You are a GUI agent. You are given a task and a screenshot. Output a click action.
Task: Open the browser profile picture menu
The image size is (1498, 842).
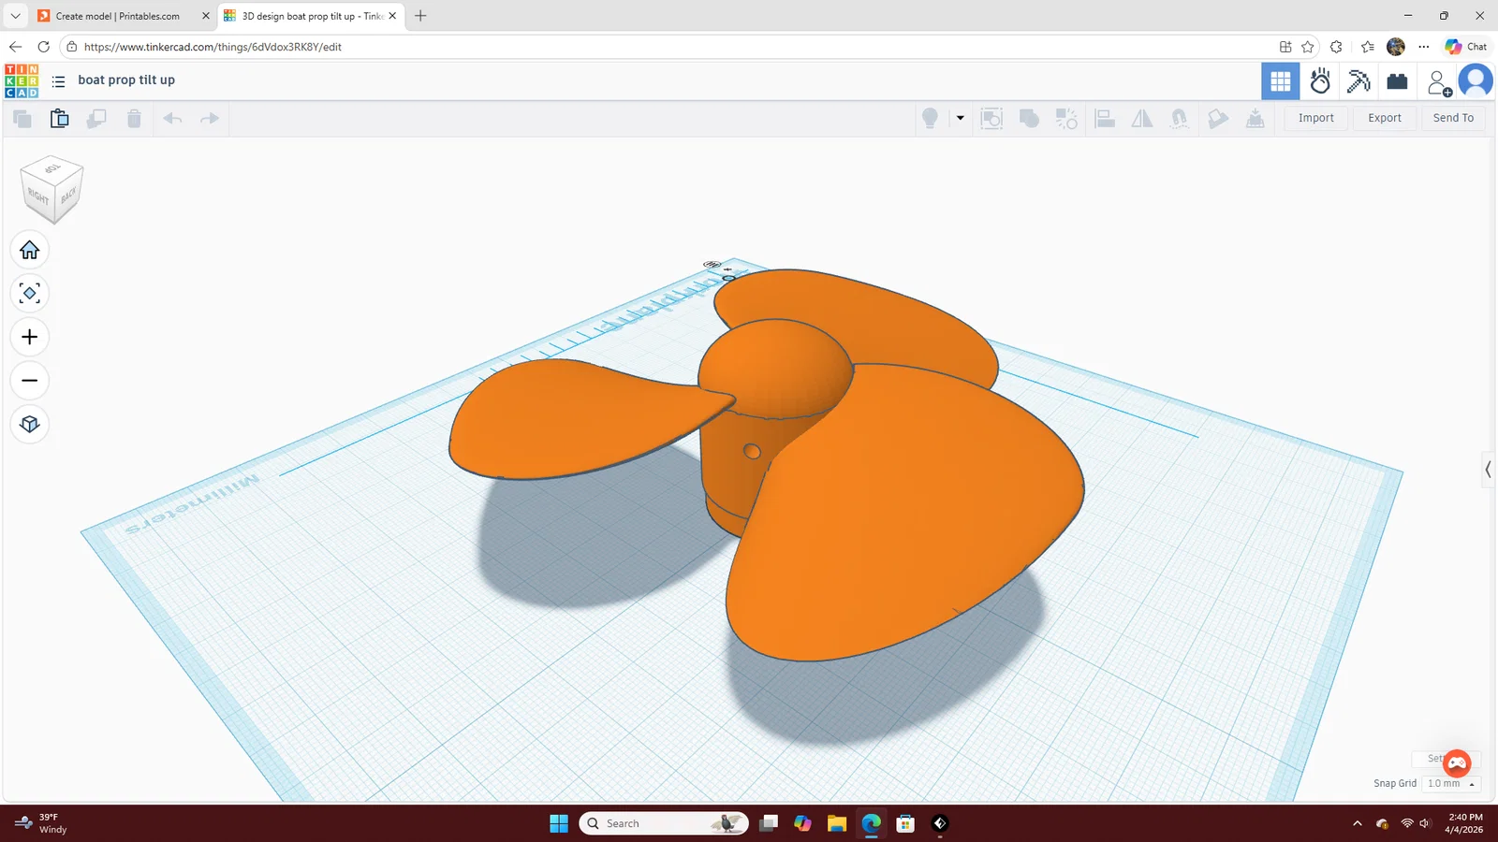(x=1396, y=47)
